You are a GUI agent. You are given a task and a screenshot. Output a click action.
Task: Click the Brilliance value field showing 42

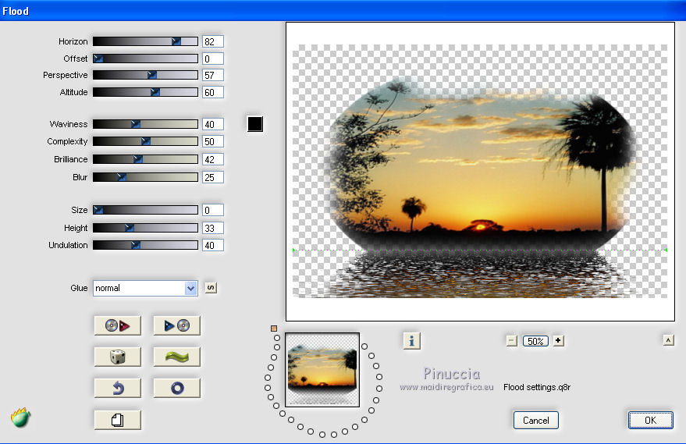click(x=213, y=159)
